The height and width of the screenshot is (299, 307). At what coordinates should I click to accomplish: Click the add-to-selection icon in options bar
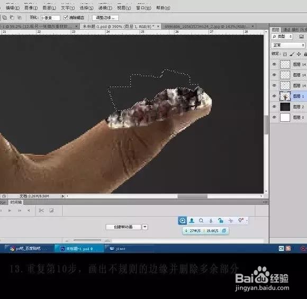coord(5,17)
